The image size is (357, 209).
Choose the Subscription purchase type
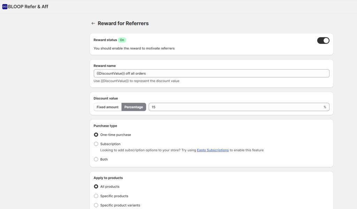click(96, 144)
